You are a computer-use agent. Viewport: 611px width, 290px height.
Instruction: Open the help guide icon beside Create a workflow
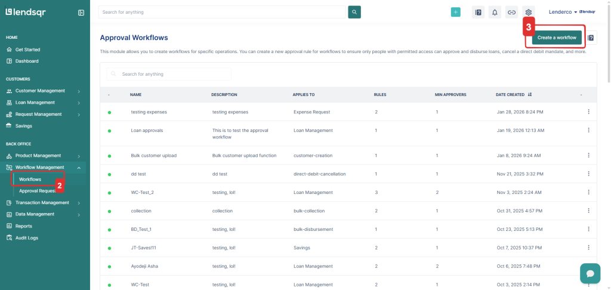pos(591,38)
